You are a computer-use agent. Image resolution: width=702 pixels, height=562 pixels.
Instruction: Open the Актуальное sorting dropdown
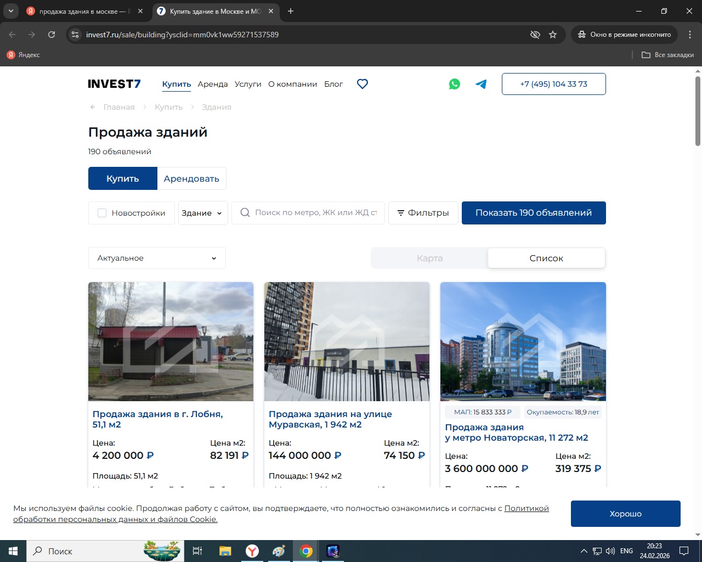click(x=157, y=258)
